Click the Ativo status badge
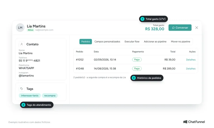 coord(30,30)
